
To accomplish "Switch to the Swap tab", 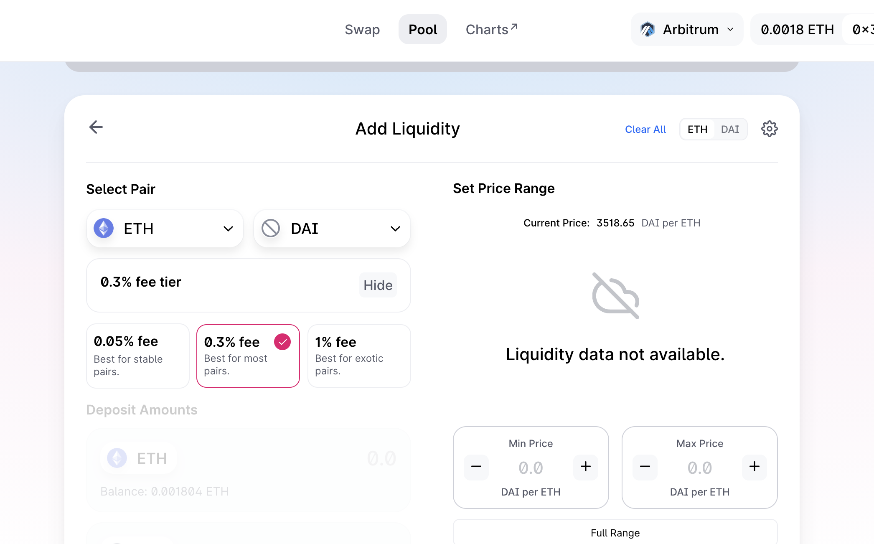I will [362, 29].
